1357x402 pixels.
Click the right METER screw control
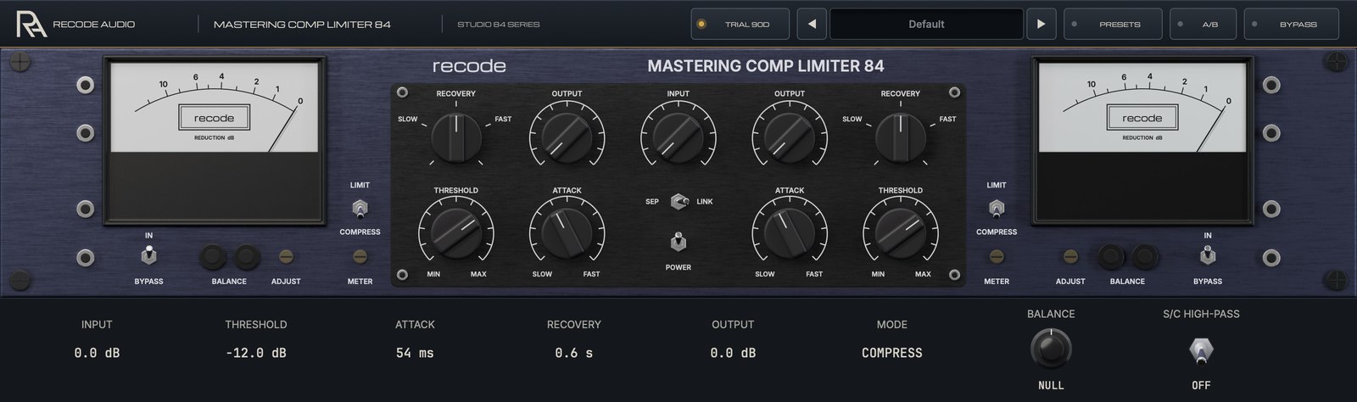[x=997, y=256]
